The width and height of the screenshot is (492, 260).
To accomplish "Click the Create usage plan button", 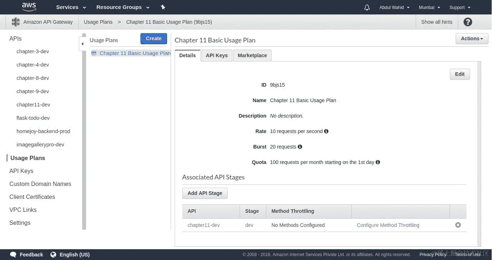I will click(x=154, y=38).
